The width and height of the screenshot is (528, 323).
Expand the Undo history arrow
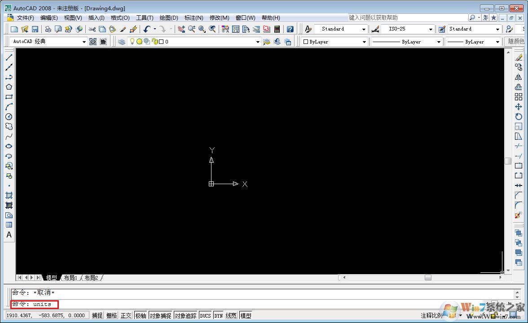[x=155, y=29]
